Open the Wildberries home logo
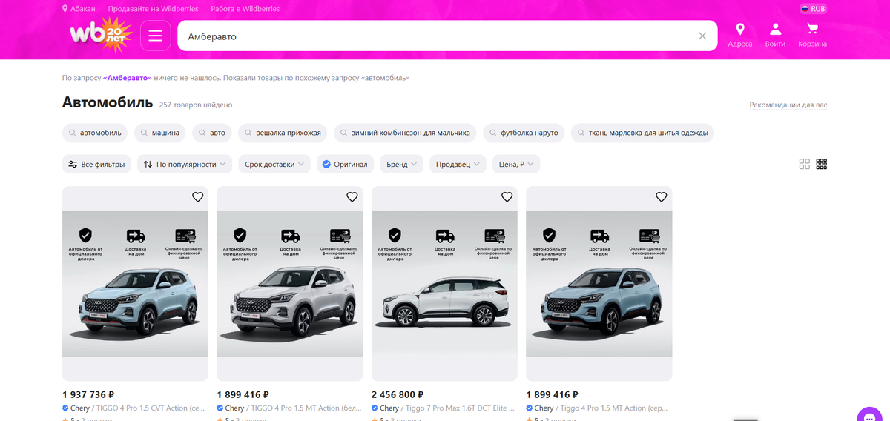 (x=100, y=35)
